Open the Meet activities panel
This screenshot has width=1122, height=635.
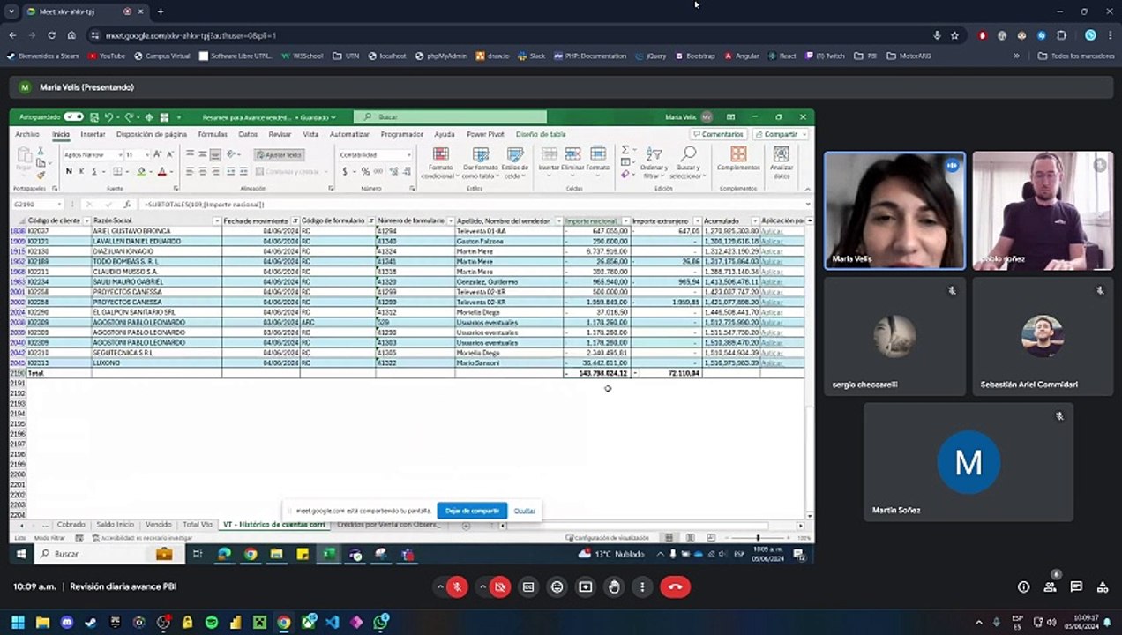click(1103, 587)
